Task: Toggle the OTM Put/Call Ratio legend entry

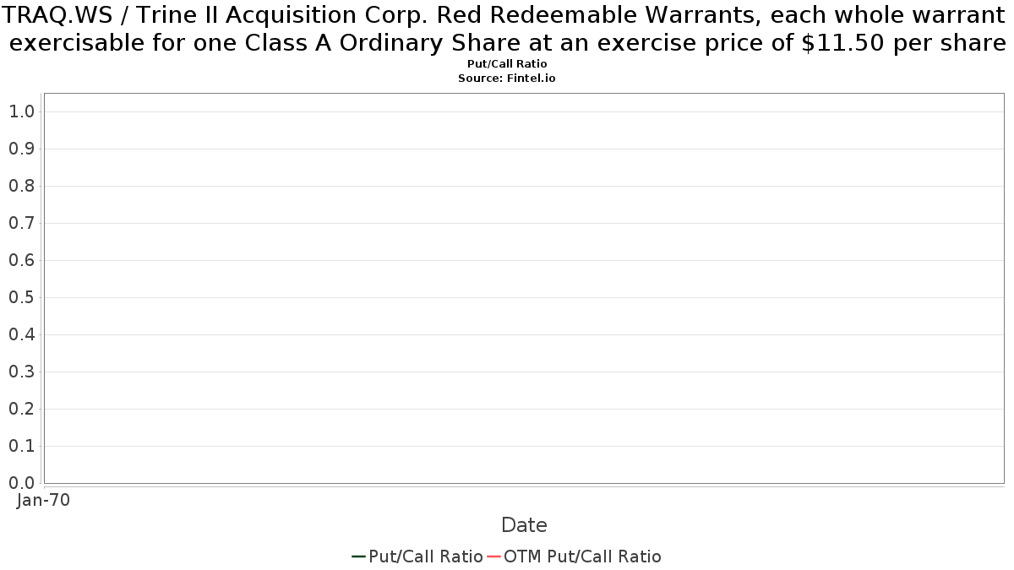Action: pyautogui.click(x=575, y=556)
